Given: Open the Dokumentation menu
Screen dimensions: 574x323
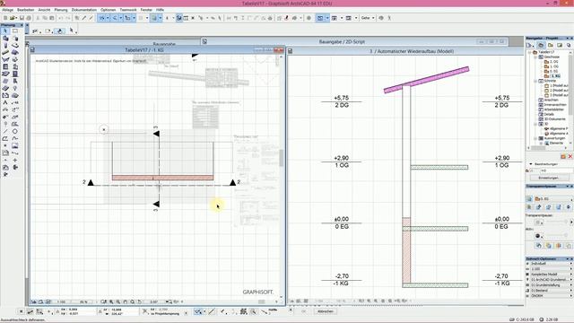Looking at the screenshot, I should tap(84, 10).
